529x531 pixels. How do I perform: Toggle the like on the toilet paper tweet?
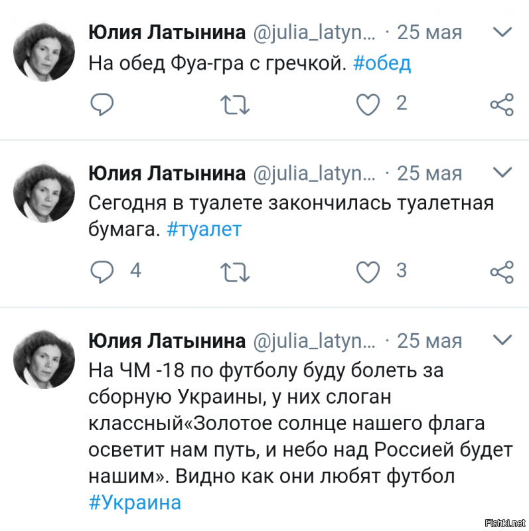coord(368,271)
